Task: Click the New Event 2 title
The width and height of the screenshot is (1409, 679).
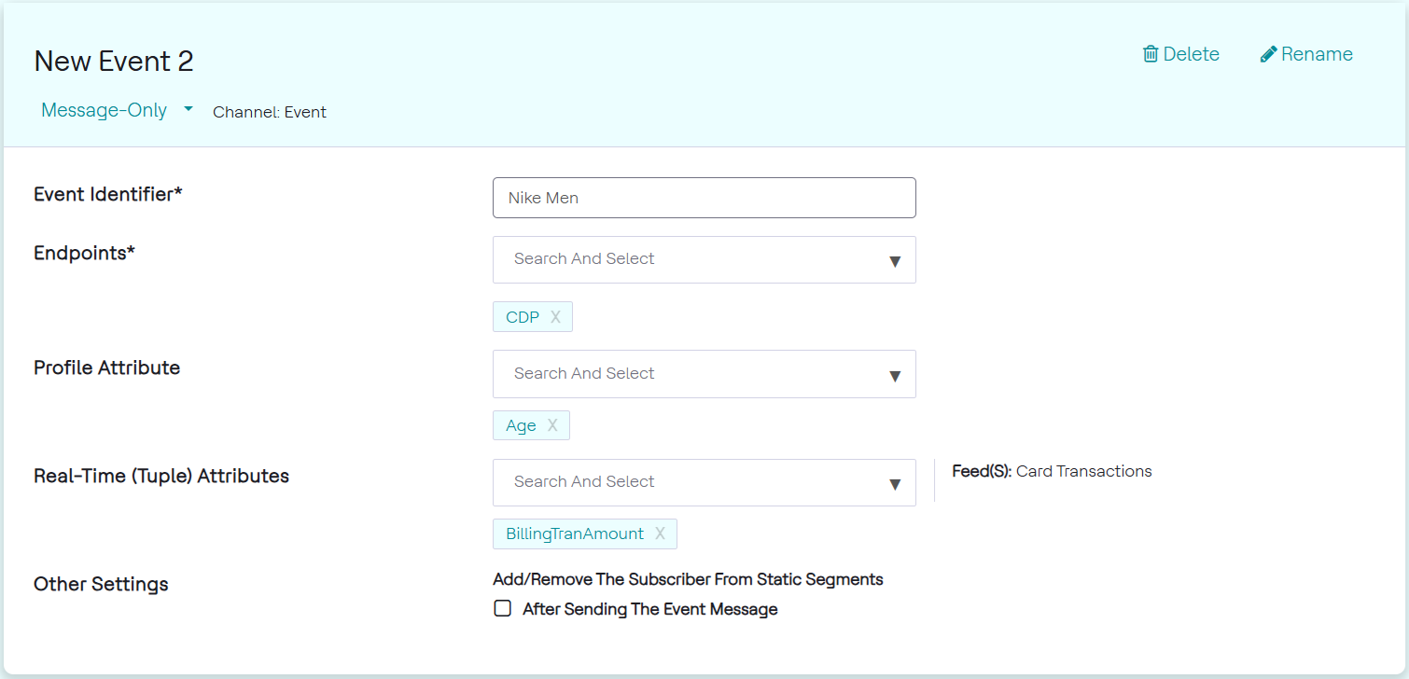Action: tap(114, 62)
